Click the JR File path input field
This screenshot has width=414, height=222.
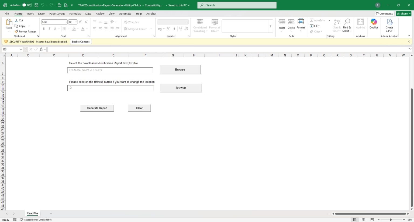click(x=110, y=70)
